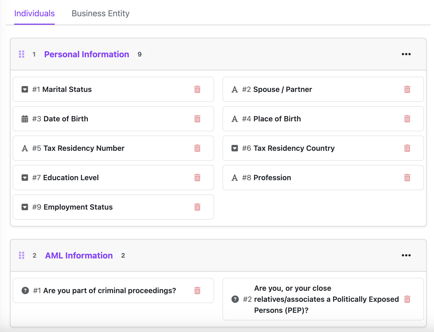
Task: Click the AML Information field count badge 2
Action: (123, 255)
